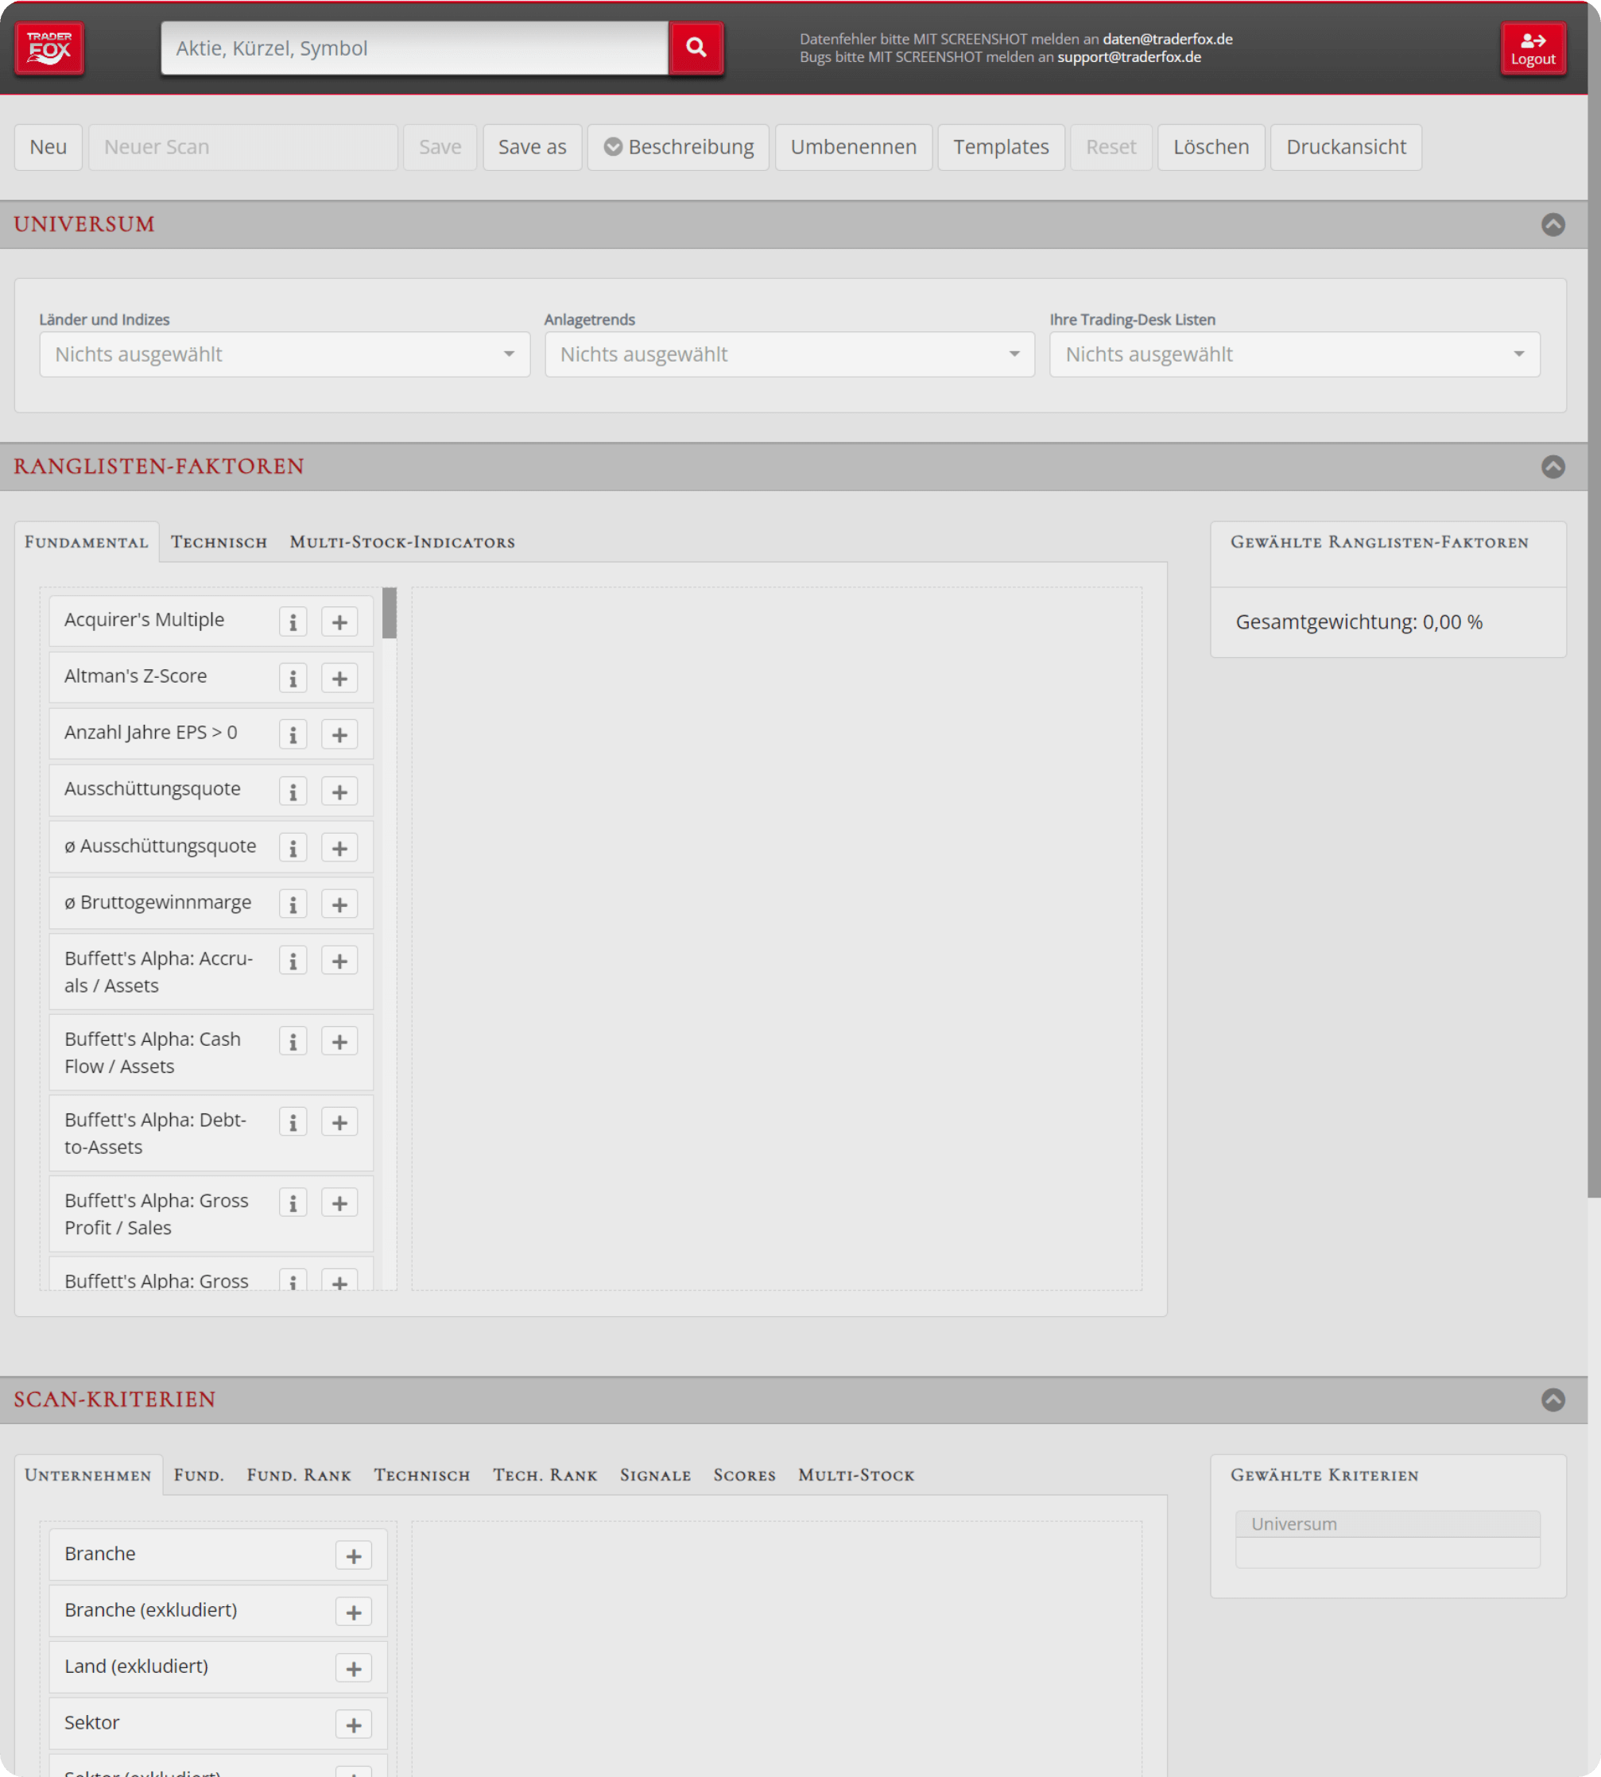Switch to Technisch ranking factors tab
This screenshot has height=1777, width=1601.
219,542
